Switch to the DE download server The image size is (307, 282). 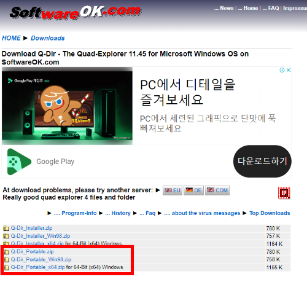coord(193,190)
